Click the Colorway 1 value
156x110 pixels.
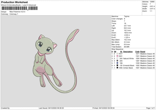[x=14, y=14]
